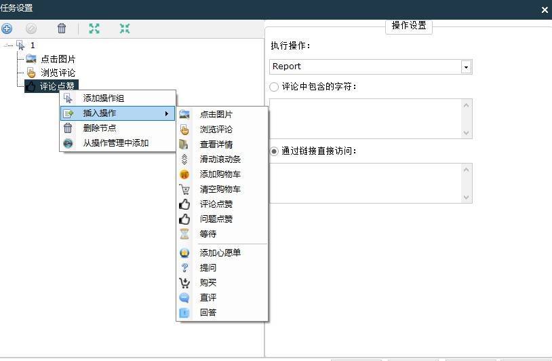Click the orange cart icon beside 添加购物车
Screen dimensions: 552x361
[184, 174]
